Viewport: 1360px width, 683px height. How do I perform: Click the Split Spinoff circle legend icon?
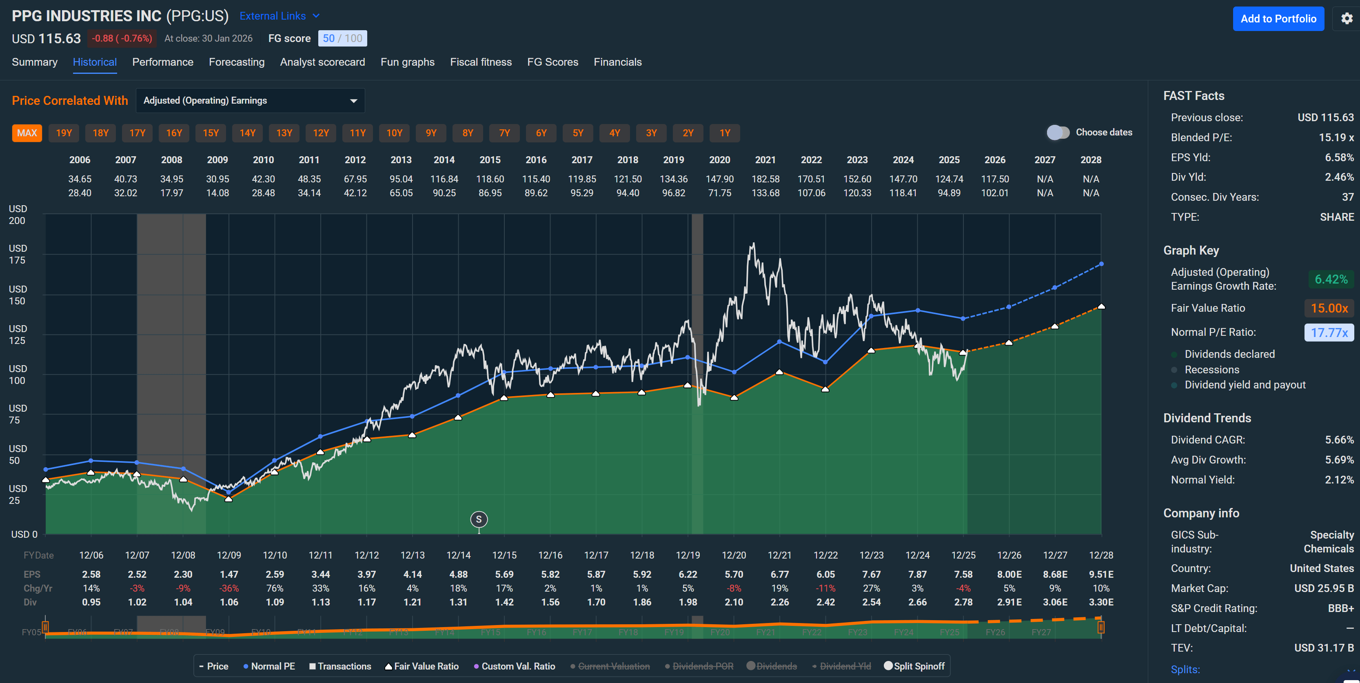coord(888,665)
